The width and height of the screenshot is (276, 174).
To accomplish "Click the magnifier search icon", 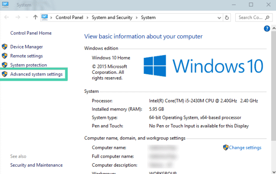I will point(267,17).
